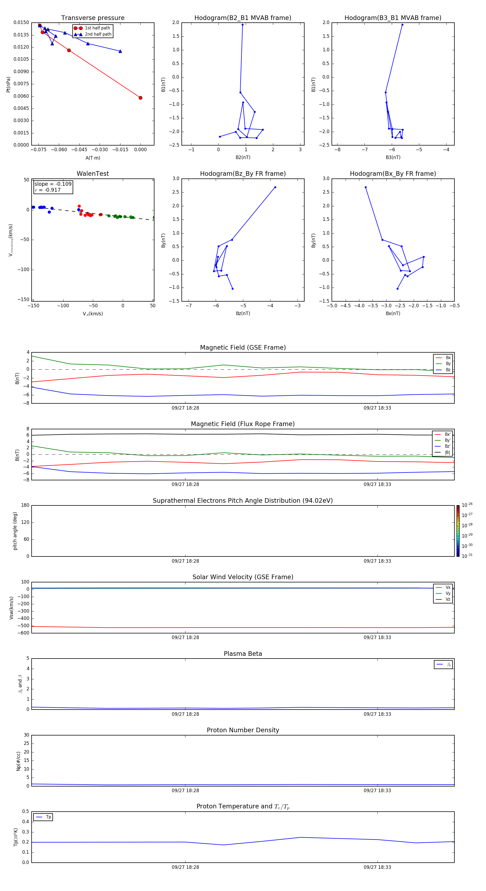Click the topmost data point in B2_B1 hodogram
Screen dimensions: 486x891
tap(242, 25)
